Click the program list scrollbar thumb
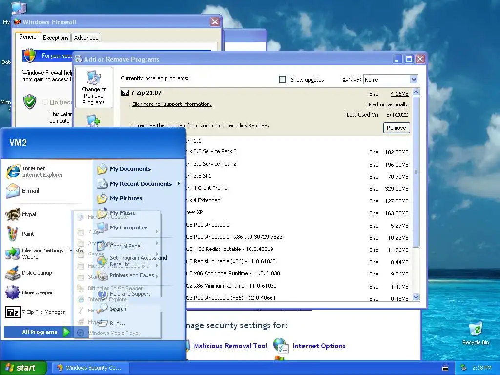 point(416,171)
